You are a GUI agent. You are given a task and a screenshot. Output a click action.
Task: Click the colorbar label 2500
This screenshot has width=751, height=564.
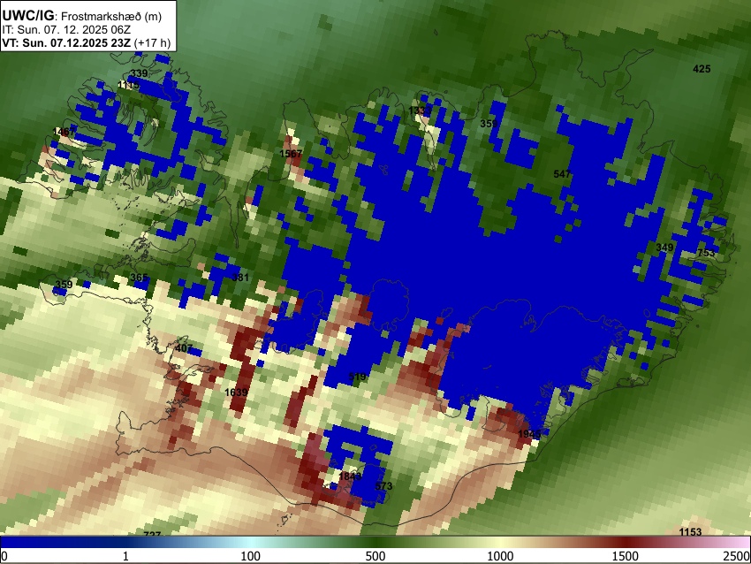pyautogui.click(x=737, y=556)
